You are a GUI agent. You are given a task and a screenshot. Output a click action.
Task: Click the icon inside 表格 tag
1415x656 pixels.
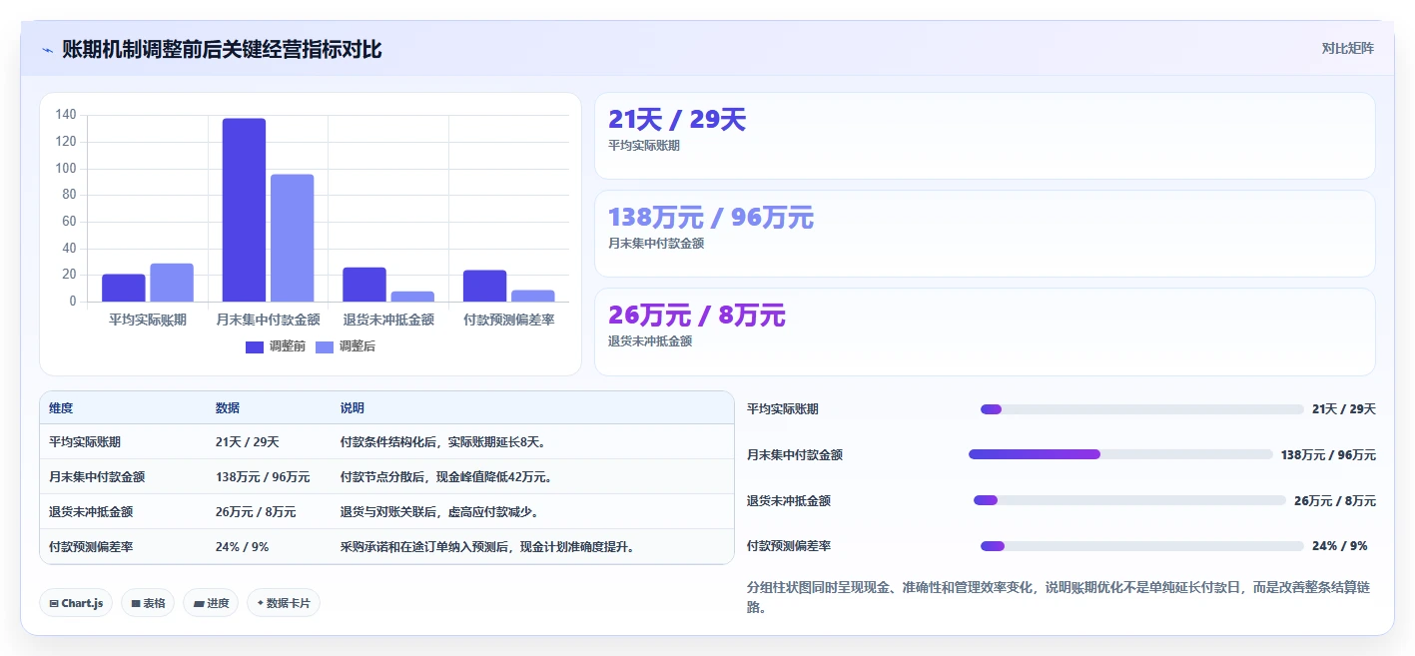tap(136, 604)
